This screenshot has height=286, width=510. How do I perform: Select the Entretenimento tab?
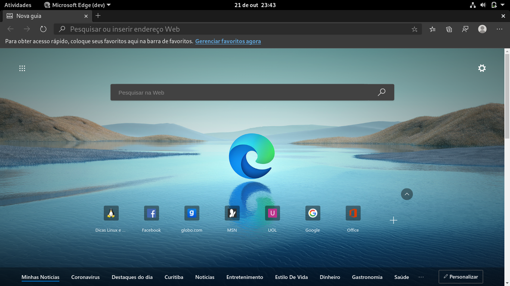click(x=245, y=277)
